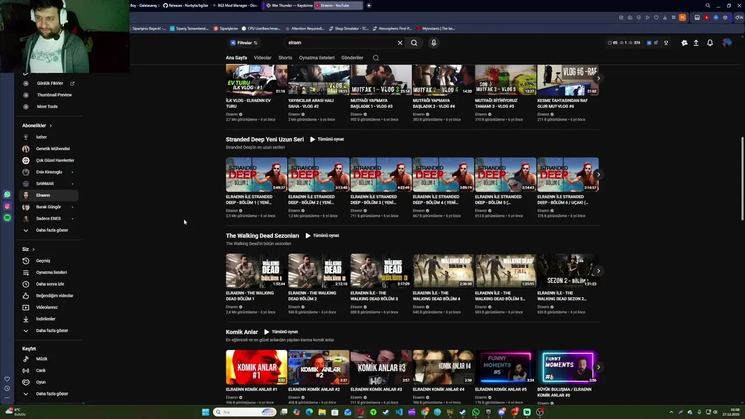Open Daha sonra izle
Screen dimensions: 745x419
coord(49,284)
